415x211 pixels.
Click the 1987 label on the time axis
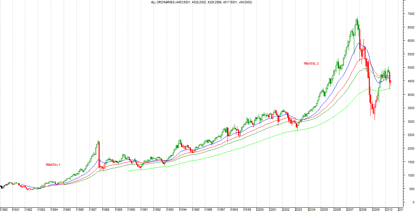93,209
